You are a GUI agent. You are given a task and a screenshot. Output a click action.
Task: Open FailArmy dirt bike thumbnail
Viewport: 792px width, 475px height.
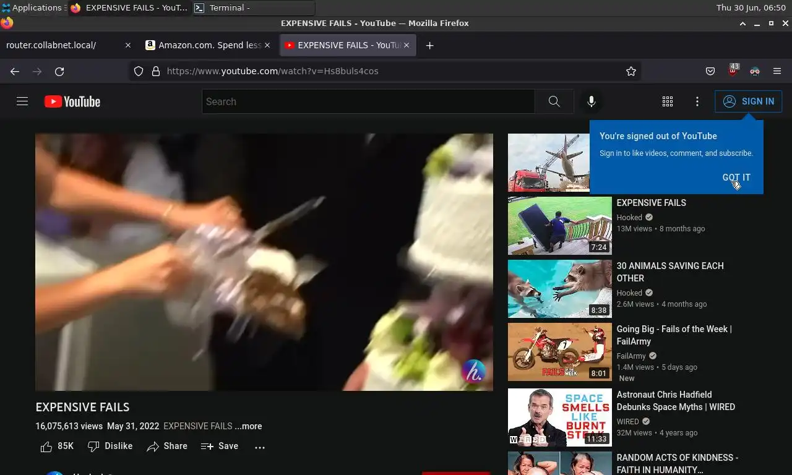(x=560, y=352)
